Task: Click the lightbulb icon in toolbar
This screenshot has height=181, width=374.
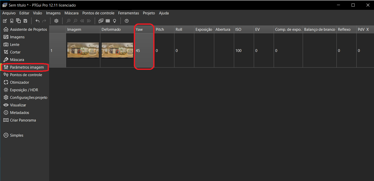Action: [x=115, y=21]
